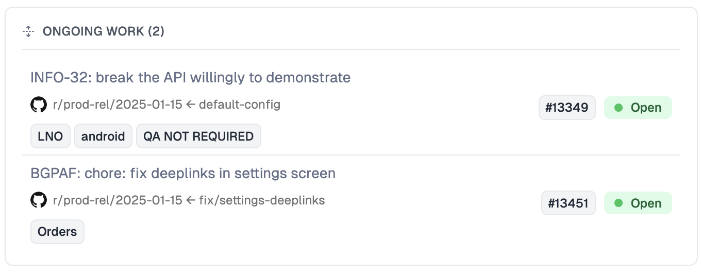This screenshot has width=701, height=275.
Task: Click the arrow in settings-deeplinks branch line
Action: (x=190, y=200)
